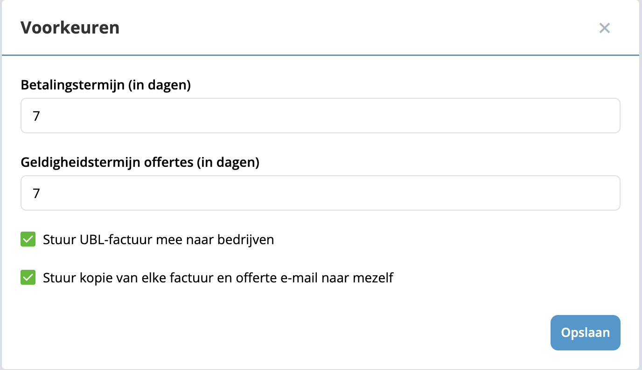Screen dimensions: 642x370
Task: Place cursor at right end of Betalingstermijn field
Action: (x=607, y=116)
